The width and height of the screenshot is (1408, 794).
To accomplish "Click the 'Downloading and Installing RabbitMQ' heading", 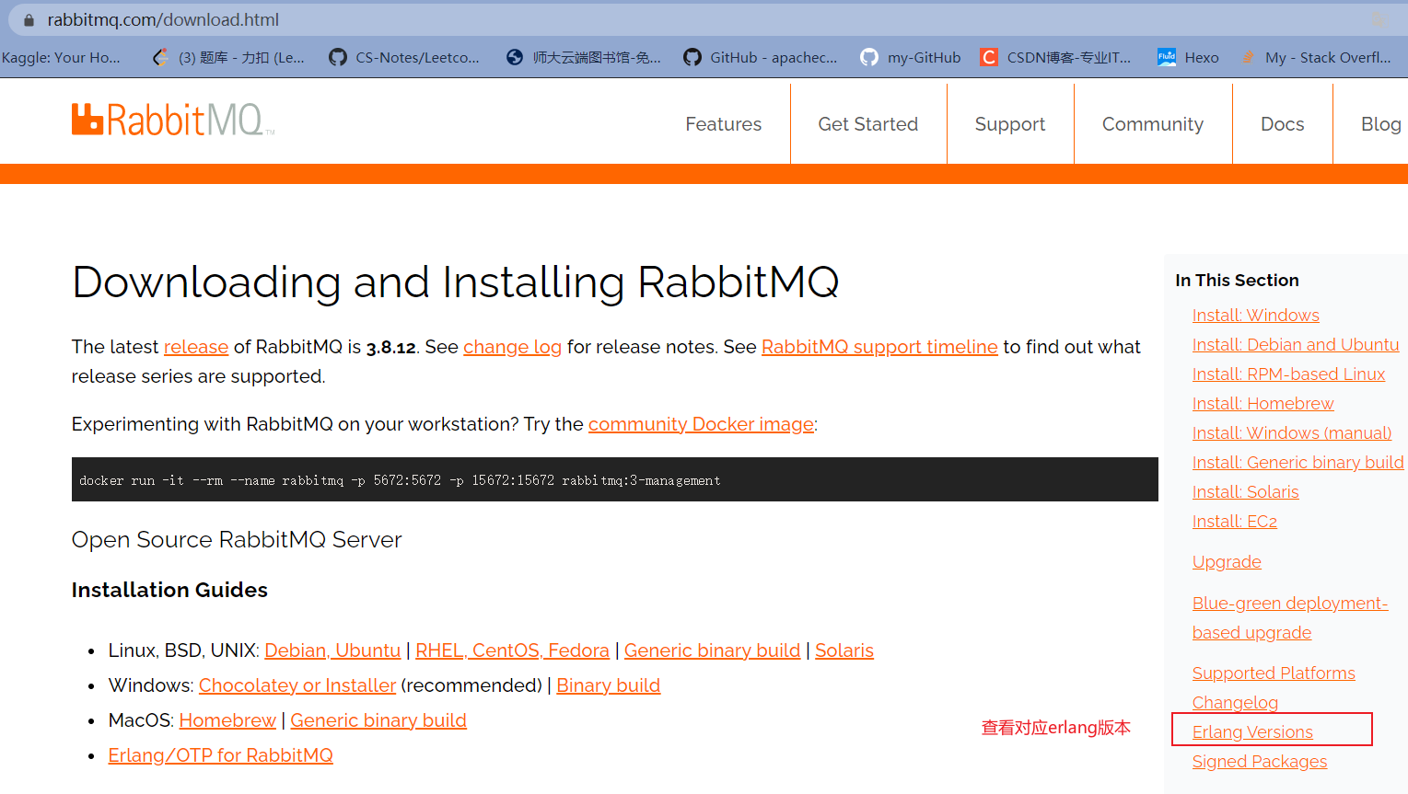I will [455, 282].
